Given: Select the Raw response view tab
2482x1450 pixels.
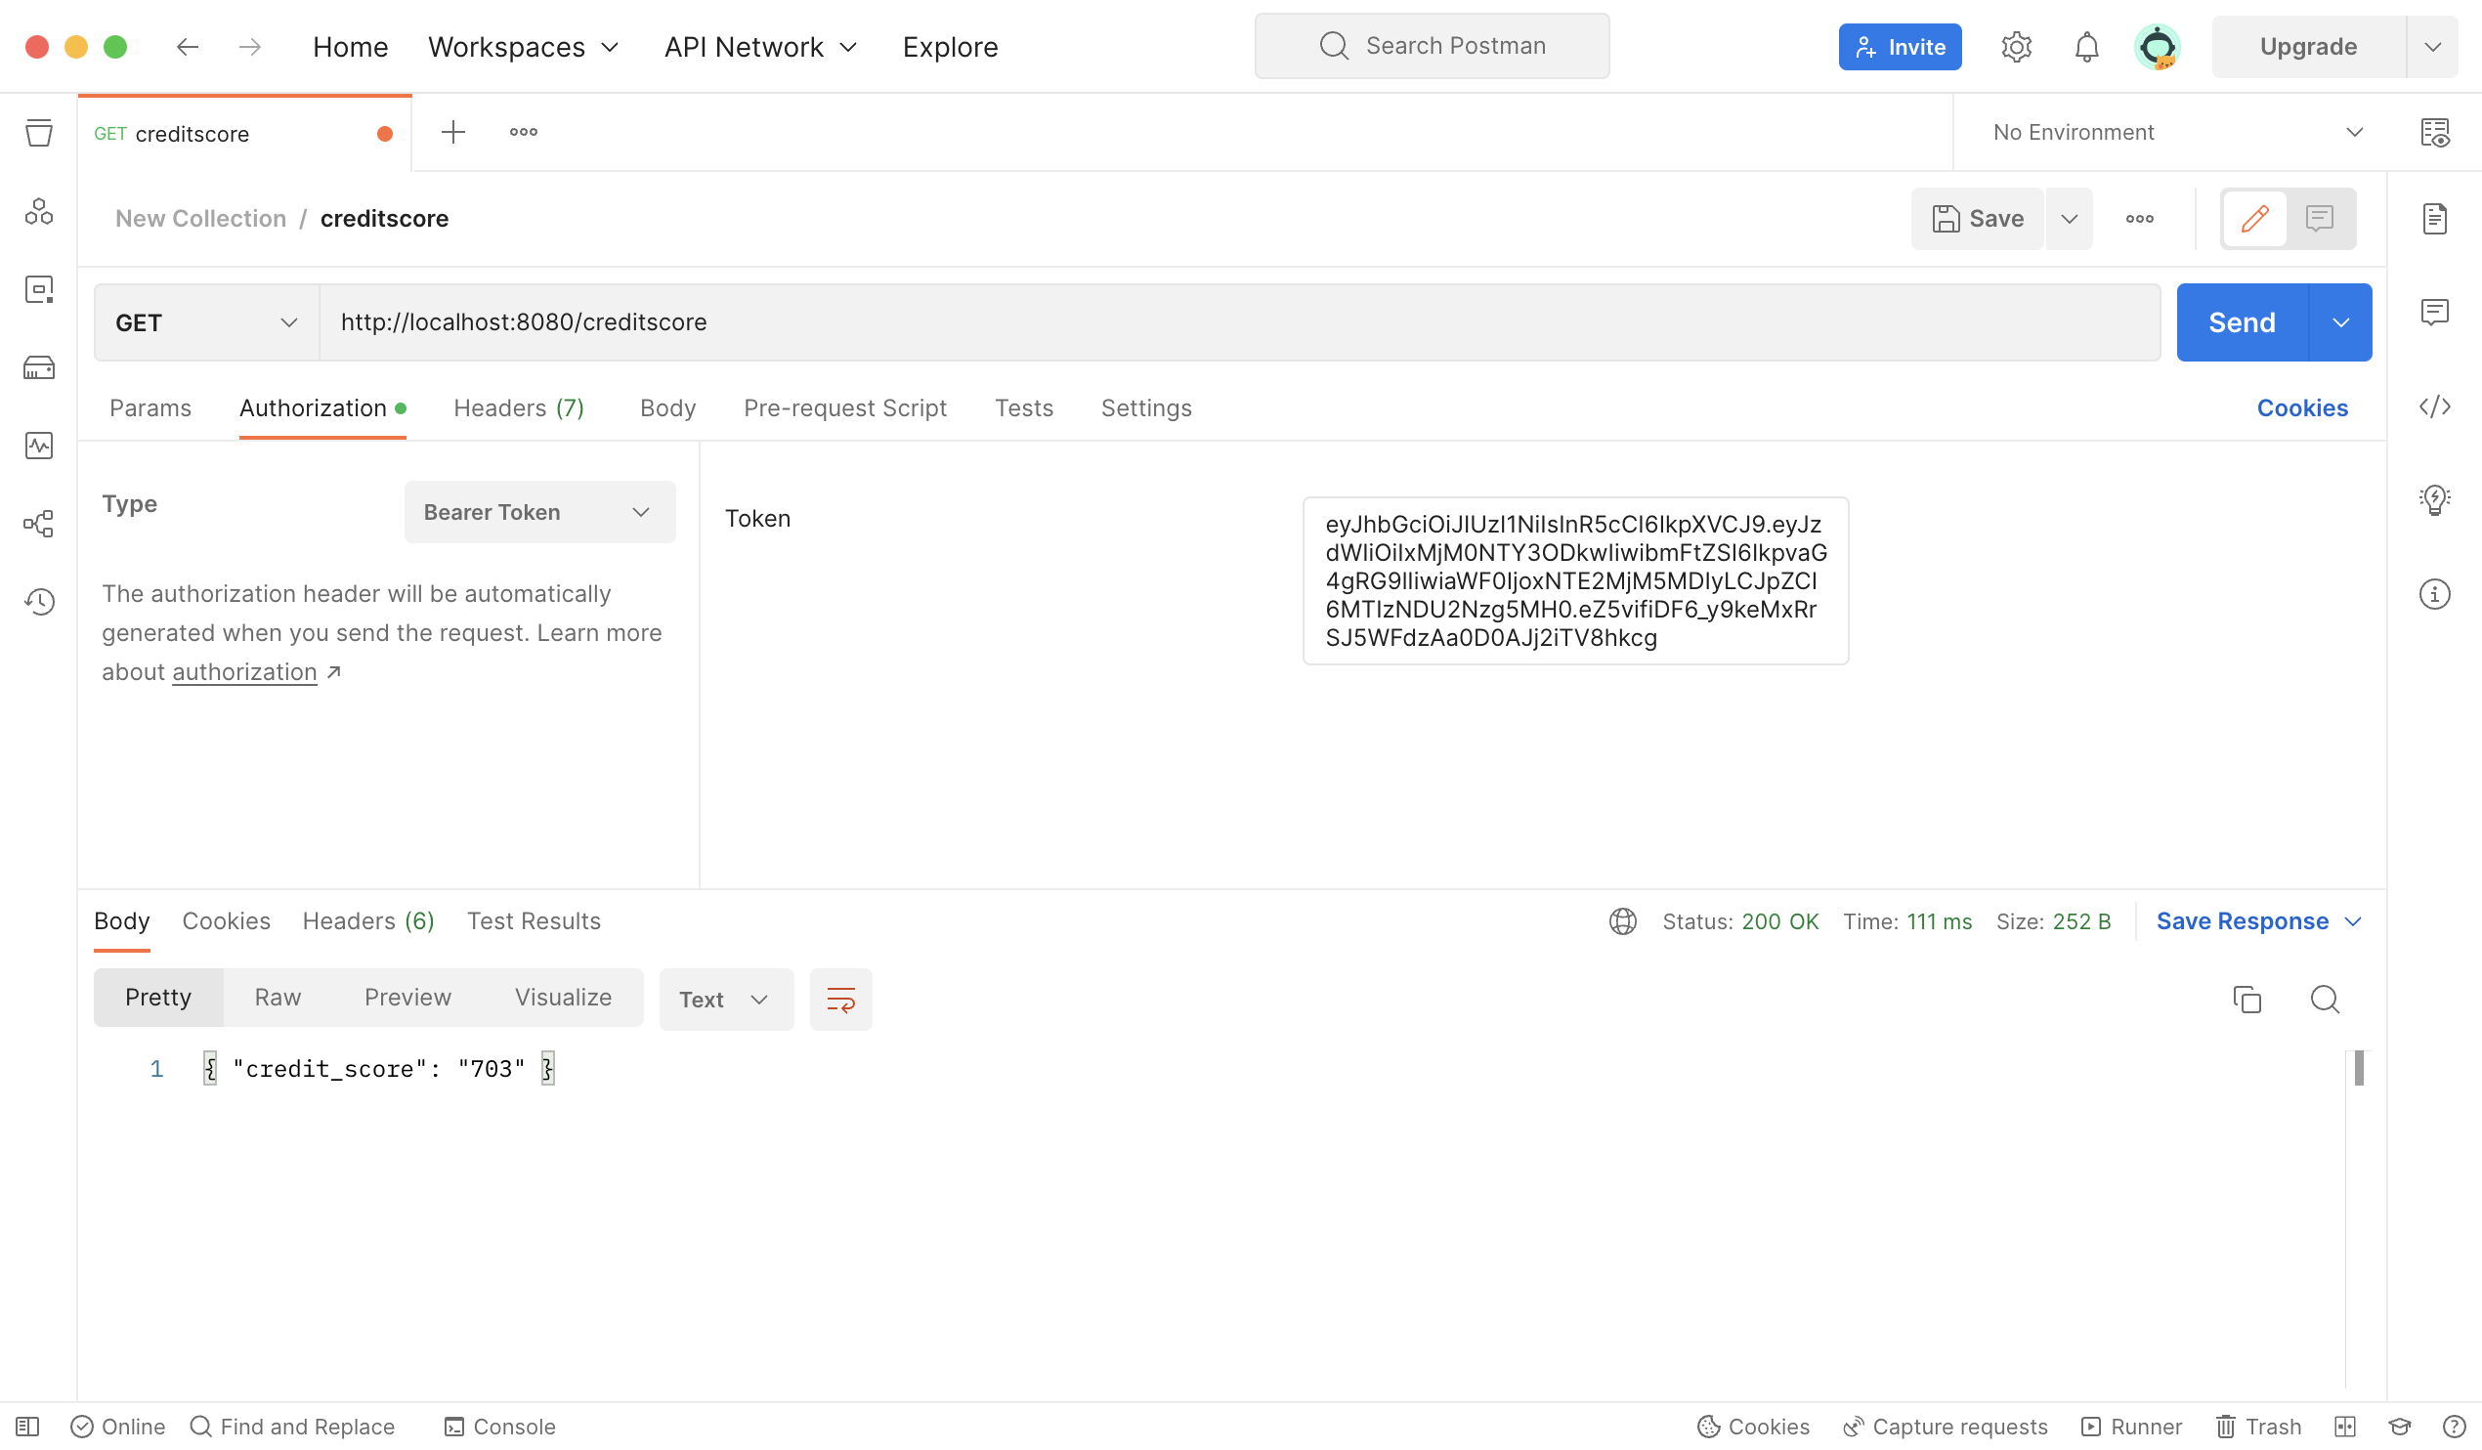Looking at the screenshot, I should click(277, 997).
